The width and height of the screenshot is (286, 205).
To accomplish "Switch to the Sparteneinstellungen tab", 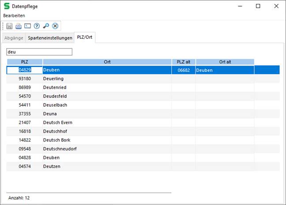I will [x=50, y=38].
